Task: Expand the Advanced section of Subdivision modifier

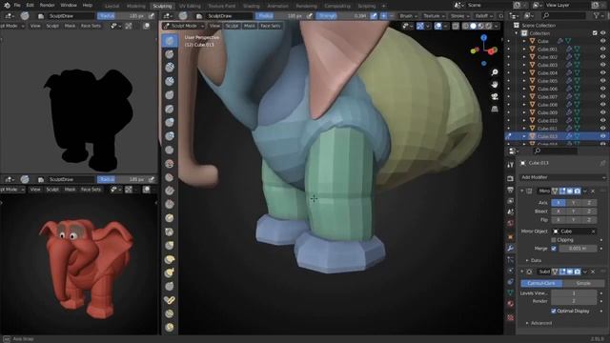Action: click(x=540, y=323)
